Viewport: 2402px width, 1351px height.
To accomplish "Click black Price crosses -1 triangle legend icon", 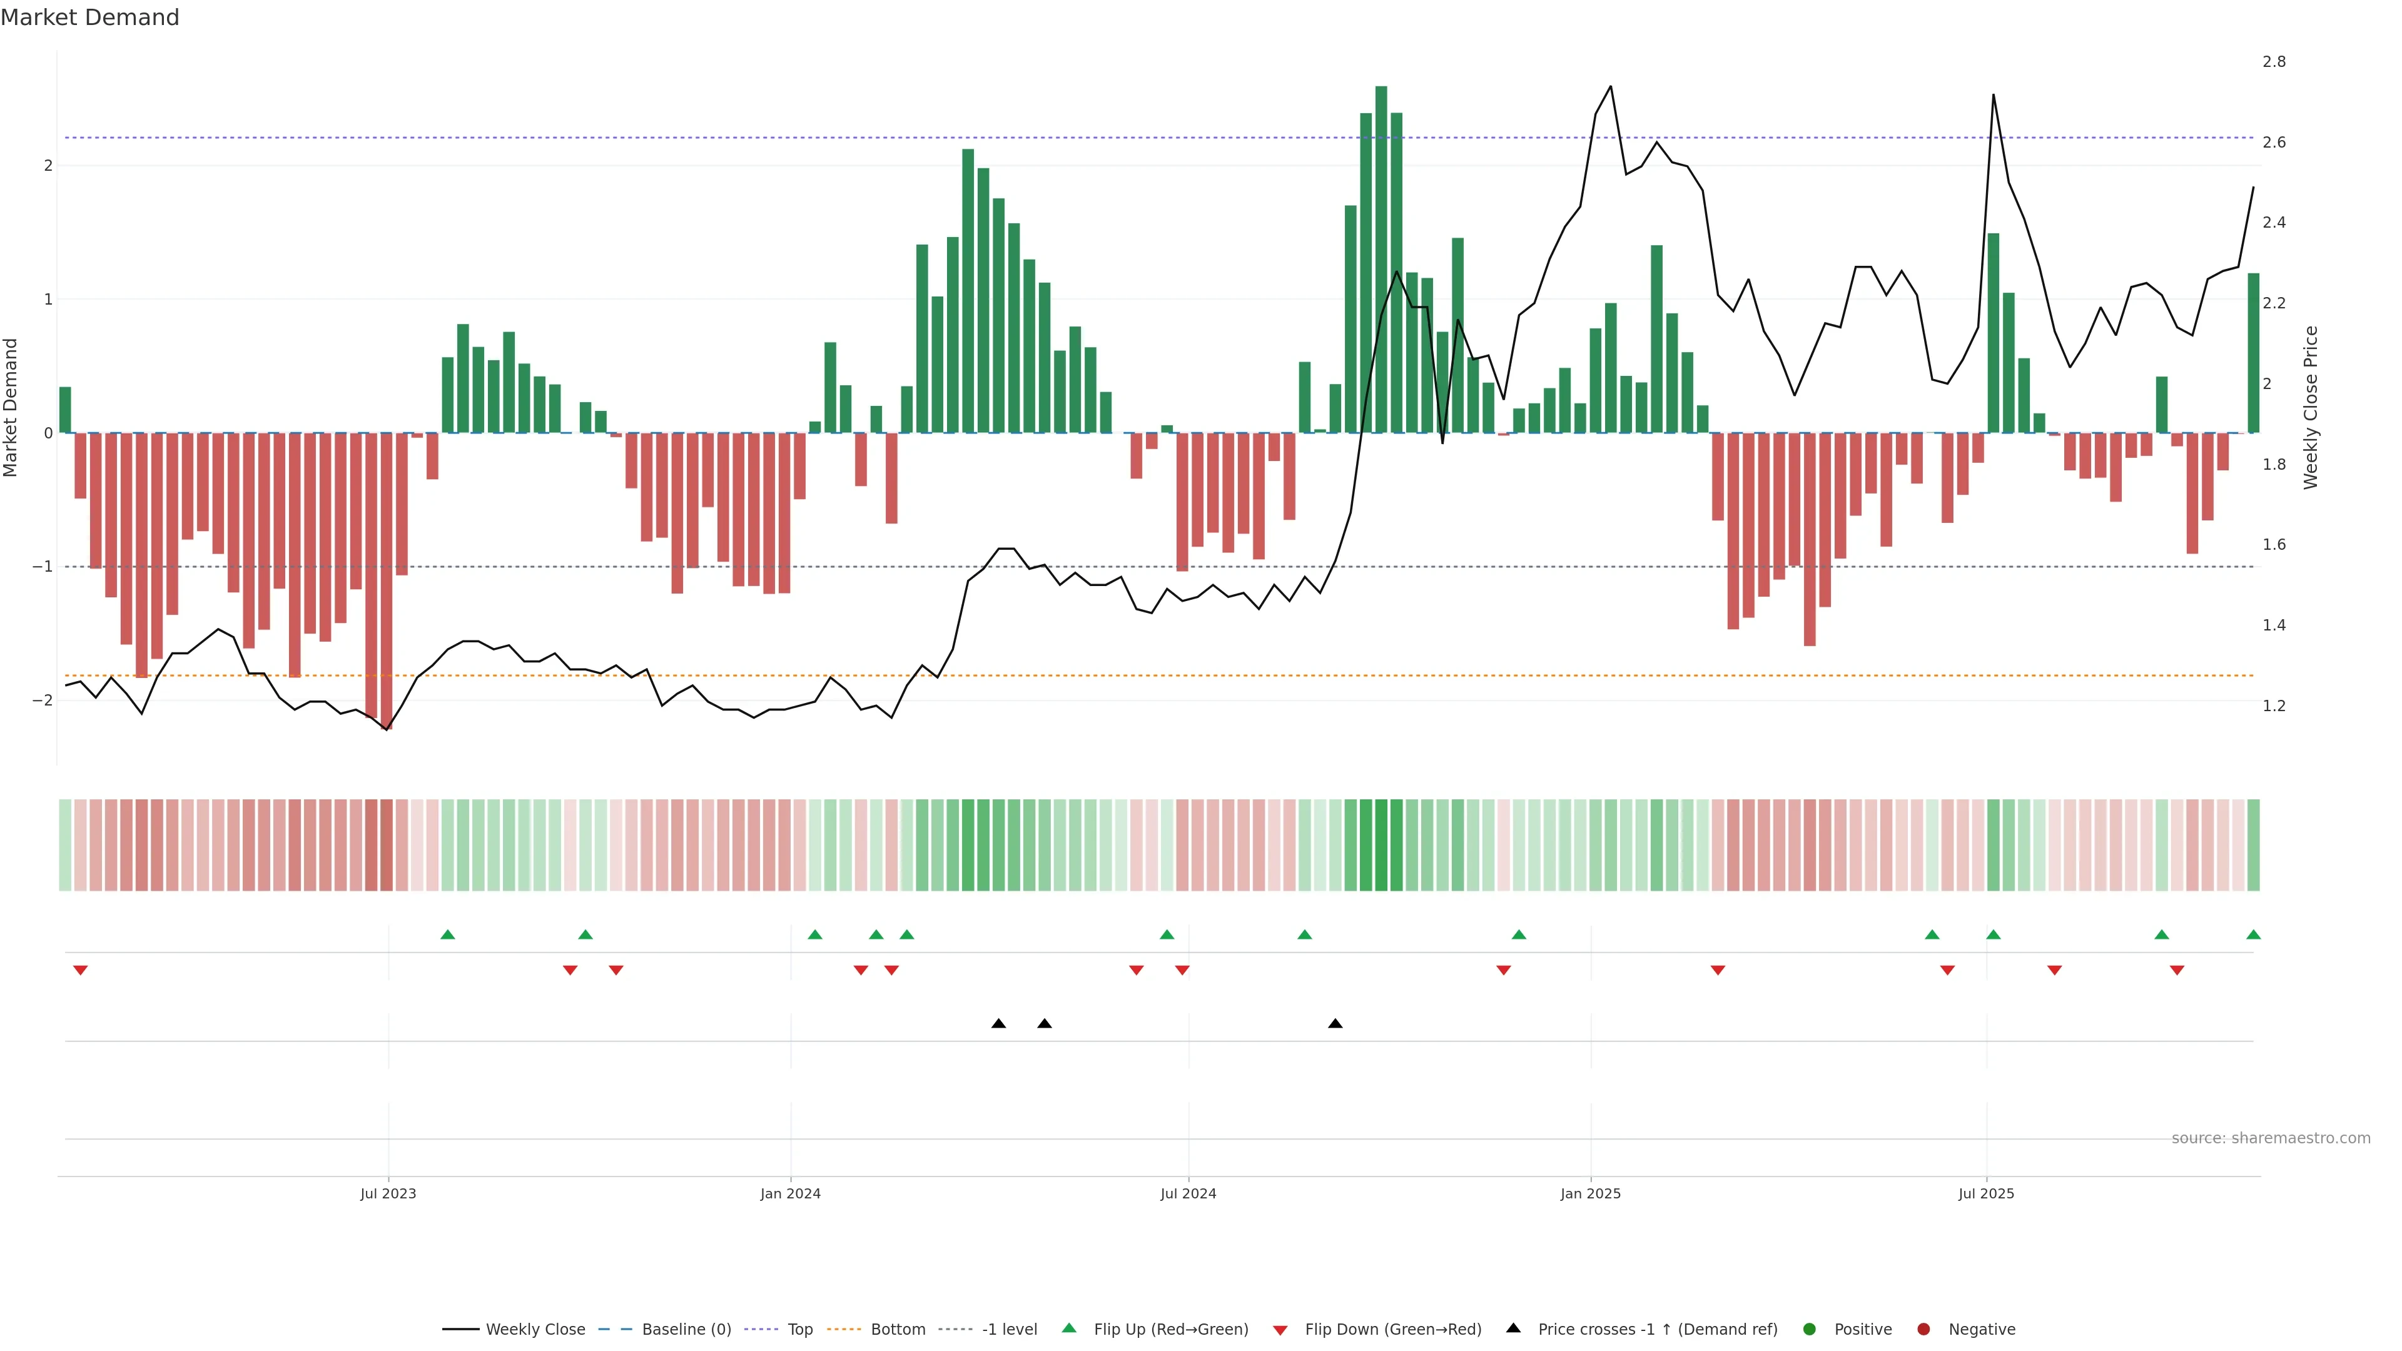I will [1513, 1328].
